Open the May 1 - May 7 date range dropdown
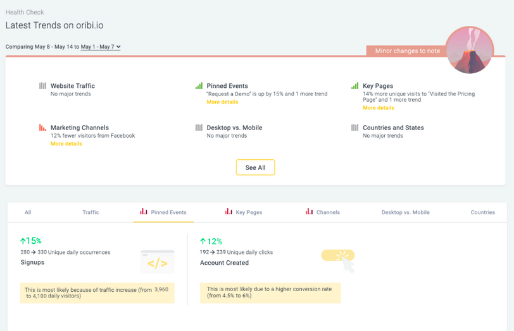Screen dimensions: 514x331 (101, 47)
